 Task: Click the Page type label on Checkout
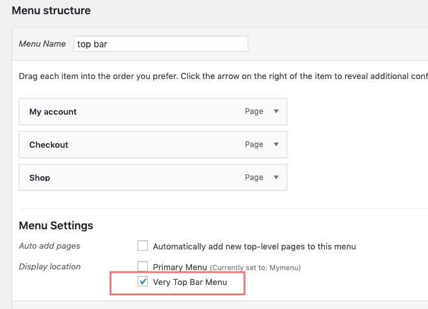click(x=254, y=144)
